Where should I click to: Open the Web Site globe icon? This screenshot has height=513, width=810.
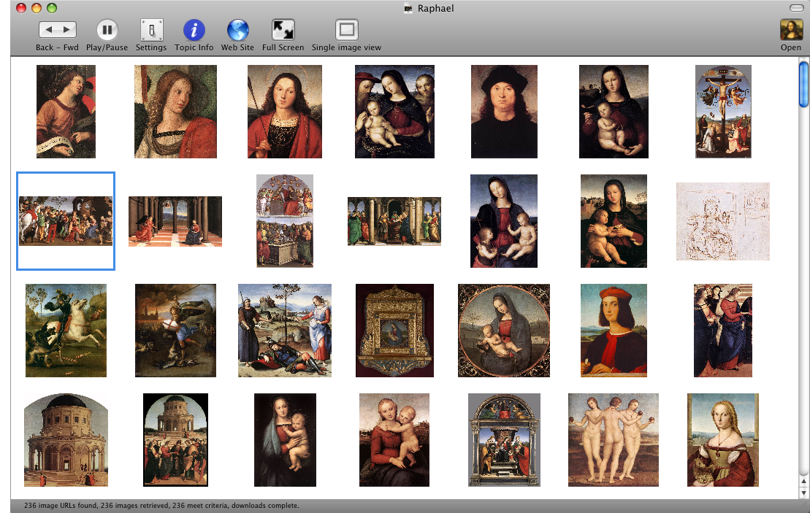[x=237, y=30]
